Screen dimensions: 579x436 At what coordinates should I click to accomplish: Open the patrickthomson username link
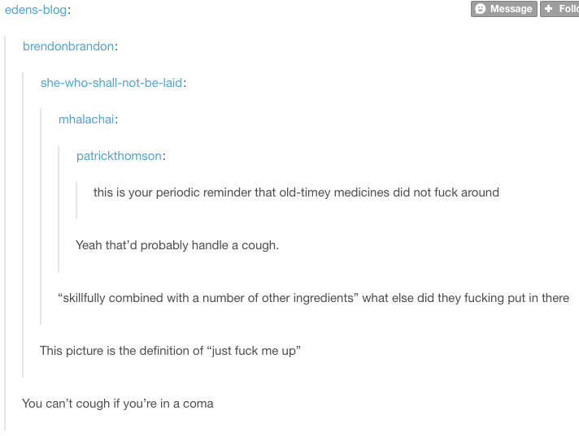point(119,156)
